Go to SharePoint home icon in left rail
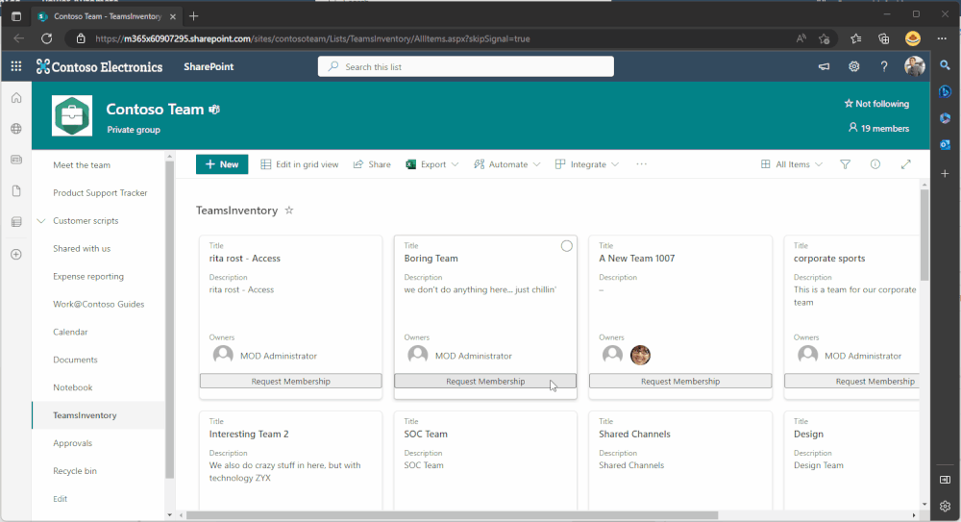This screenshot has height=522, width=961. click(x=16, y=97)
